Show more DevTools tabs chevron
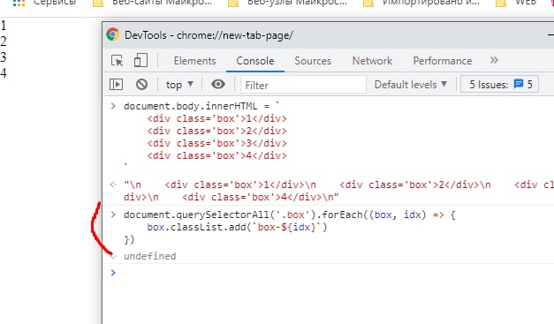Viewport: 554px width, 324px height. point(494,60)
